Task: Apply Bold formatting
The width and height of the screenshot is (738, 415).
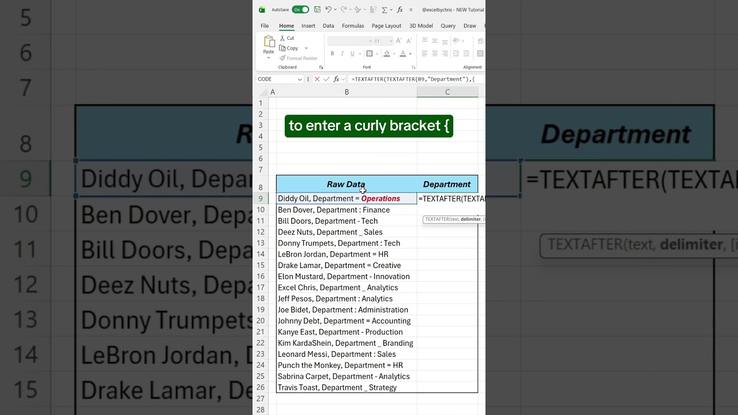Action: click(332, 54)
